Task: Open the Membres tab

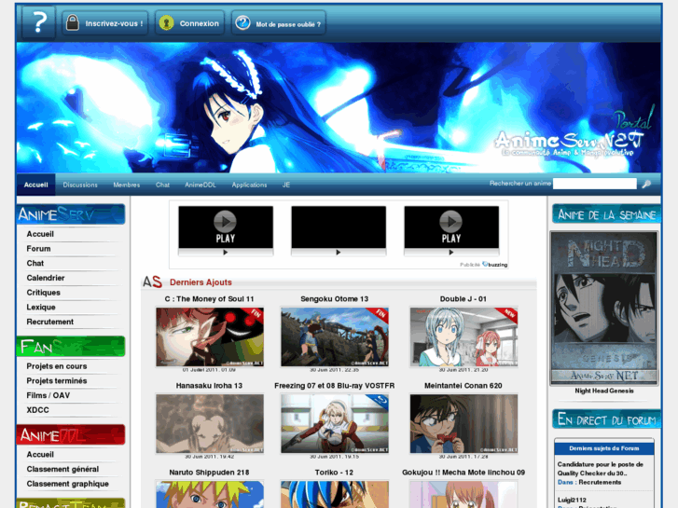Action: (x=126, y=185)
